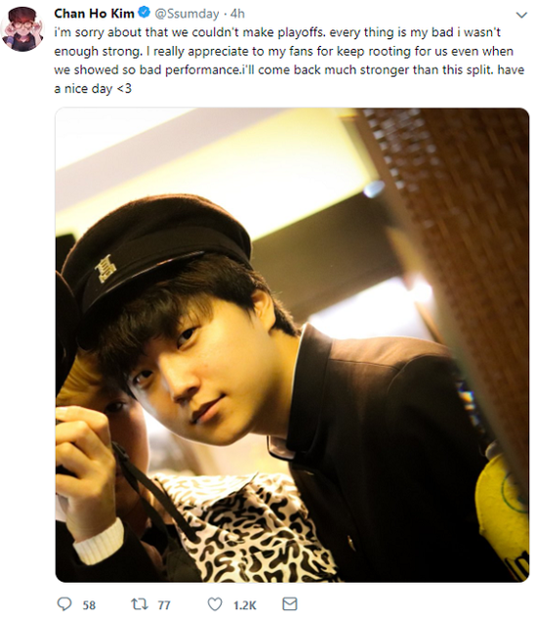537x619 pixels.
Task: Visit the @Ssumday handle link
Action: point(186,14)
